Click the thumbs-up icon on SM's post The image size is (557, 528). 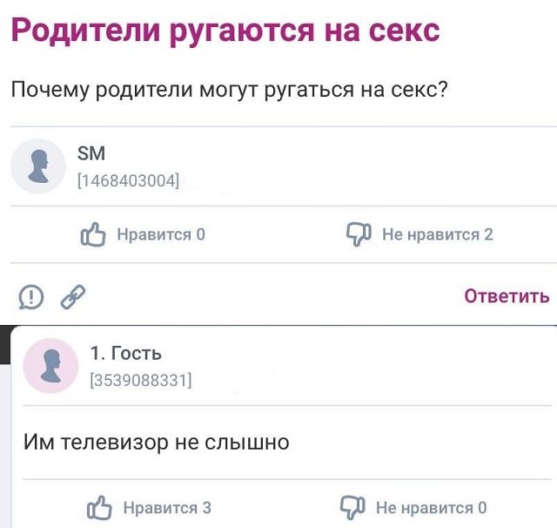tap(92, 234)
